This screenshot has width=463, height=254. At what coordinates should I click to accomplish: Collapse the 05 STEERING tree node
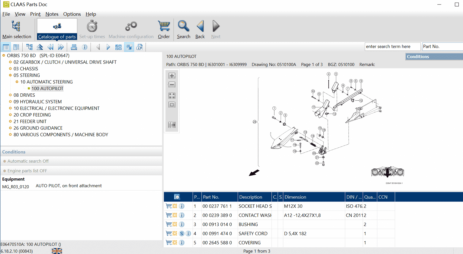point(10,75)
